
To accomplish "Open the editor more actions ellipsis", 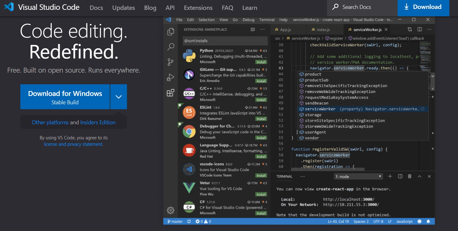I will [429, 30].
